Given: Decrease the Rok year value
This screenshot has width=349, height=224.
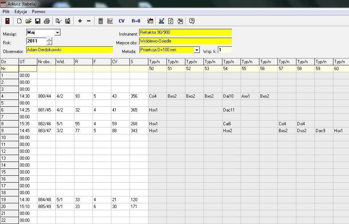Looking at the screenshot, I should 49,43.
